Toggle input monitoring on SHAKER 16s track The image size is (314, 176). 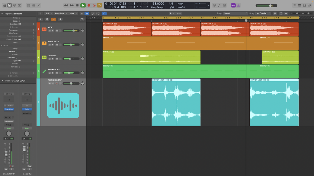click(60, 73)
